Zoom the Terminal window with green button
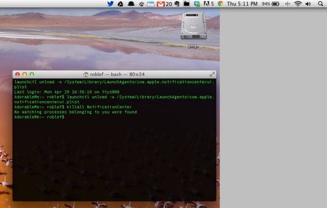327x208 pixels. coord(32,74)
